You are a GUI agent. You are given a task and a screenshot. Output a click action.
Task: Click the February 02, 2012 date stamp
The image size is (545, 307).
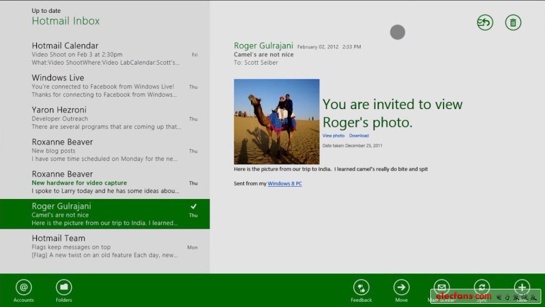(318, 47)
